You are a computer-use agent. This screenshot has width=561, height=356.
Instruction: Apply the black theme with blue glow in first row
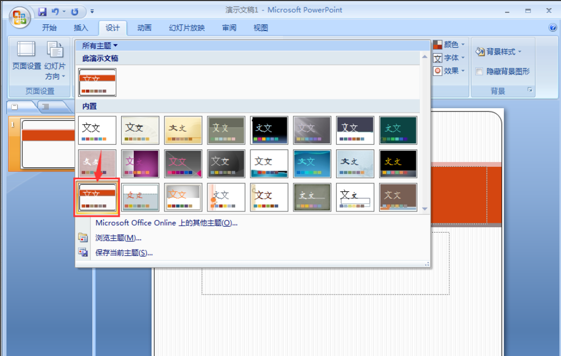click(x=269, y=130)
